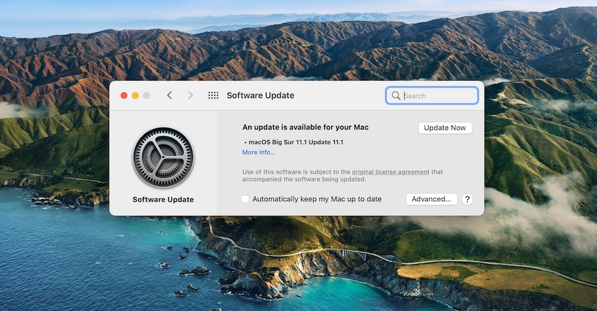Click the Show All preferences grid icon

pos(213,96)
